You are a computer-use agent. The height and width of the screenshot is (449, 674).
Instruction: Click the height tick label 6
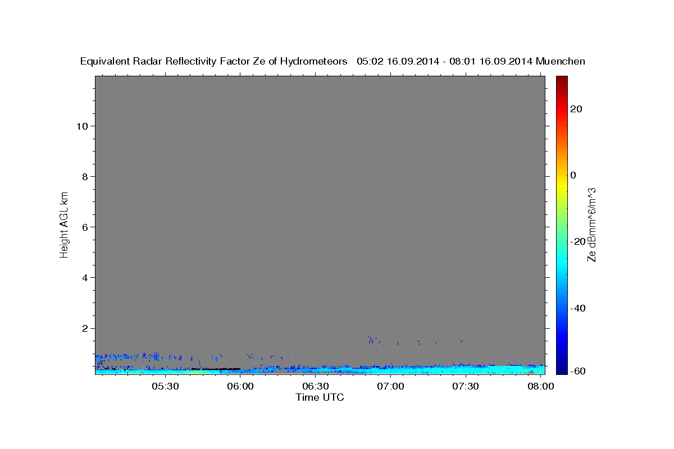click(85, 227)
